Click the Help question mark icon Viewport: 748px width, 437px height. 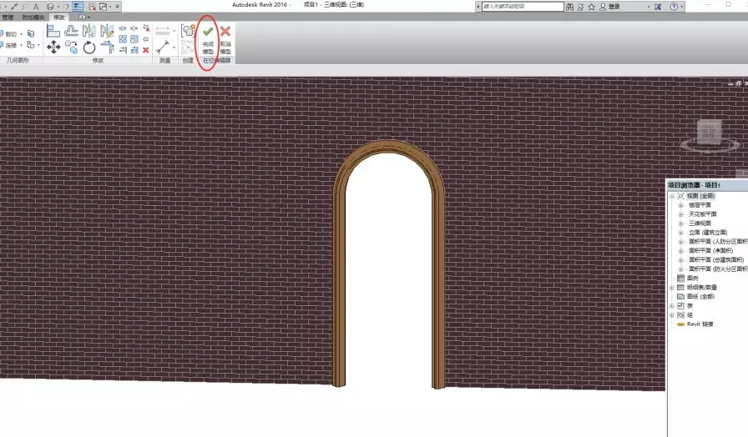pyautogui.click(x=674, y=7)
